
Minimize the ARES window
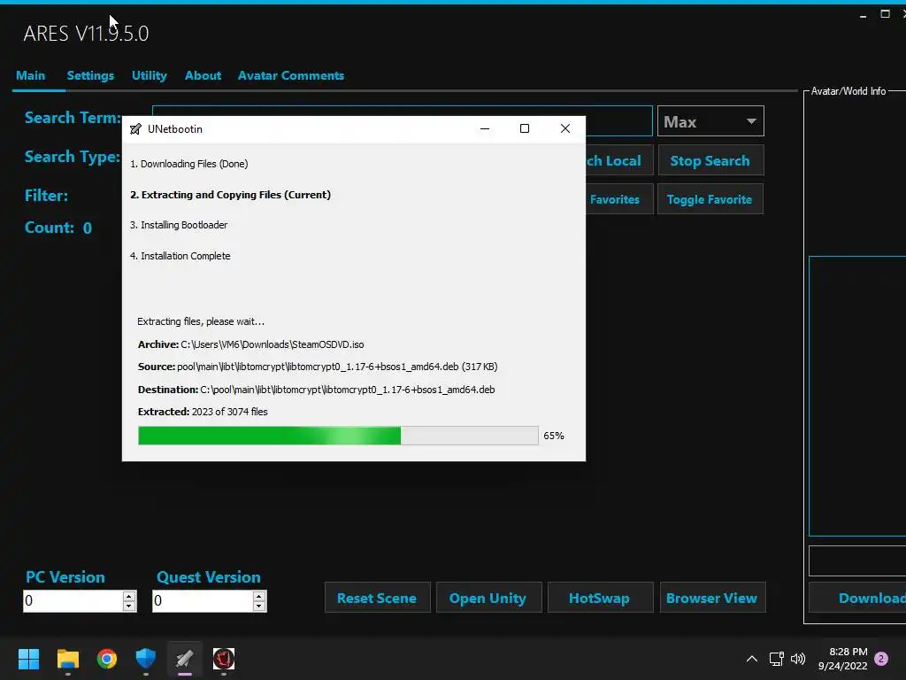click(864, 15)
